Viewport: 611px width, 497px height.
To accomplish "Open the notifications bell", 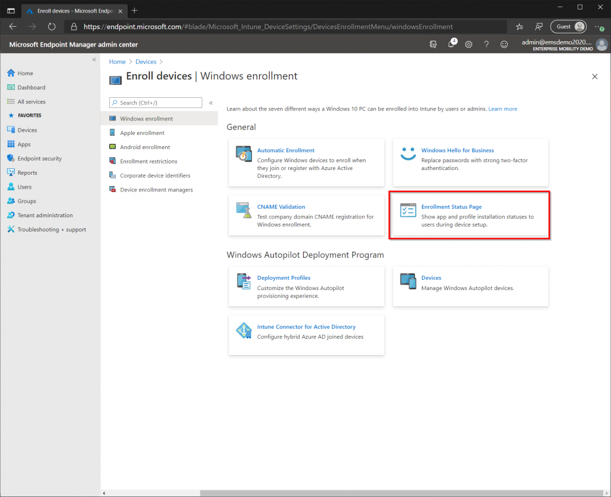I will pos(451,44).
